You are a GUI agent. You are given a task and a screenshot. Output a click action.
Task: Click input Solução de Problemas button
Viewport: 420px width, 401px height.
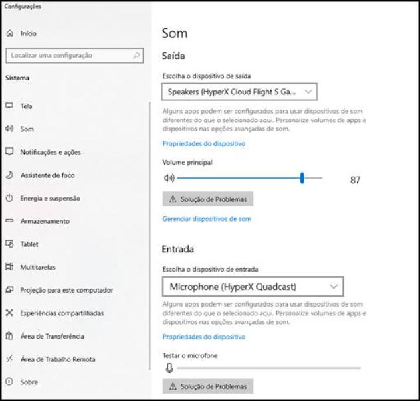coord(207,386)
